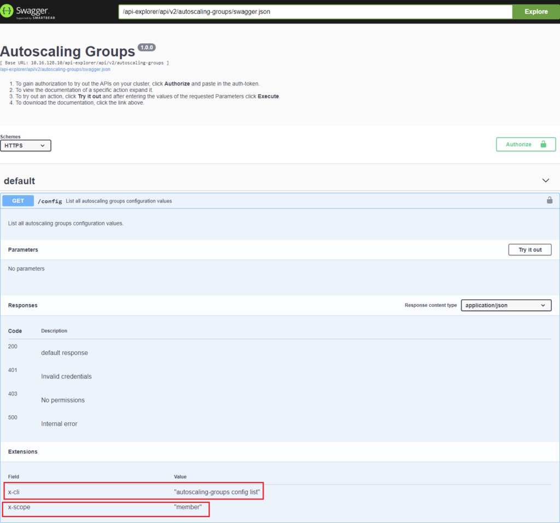The height and width of the screenshot is (523, 560).
Task: Click the Invalid credentials description
Action: click(66, 376)
